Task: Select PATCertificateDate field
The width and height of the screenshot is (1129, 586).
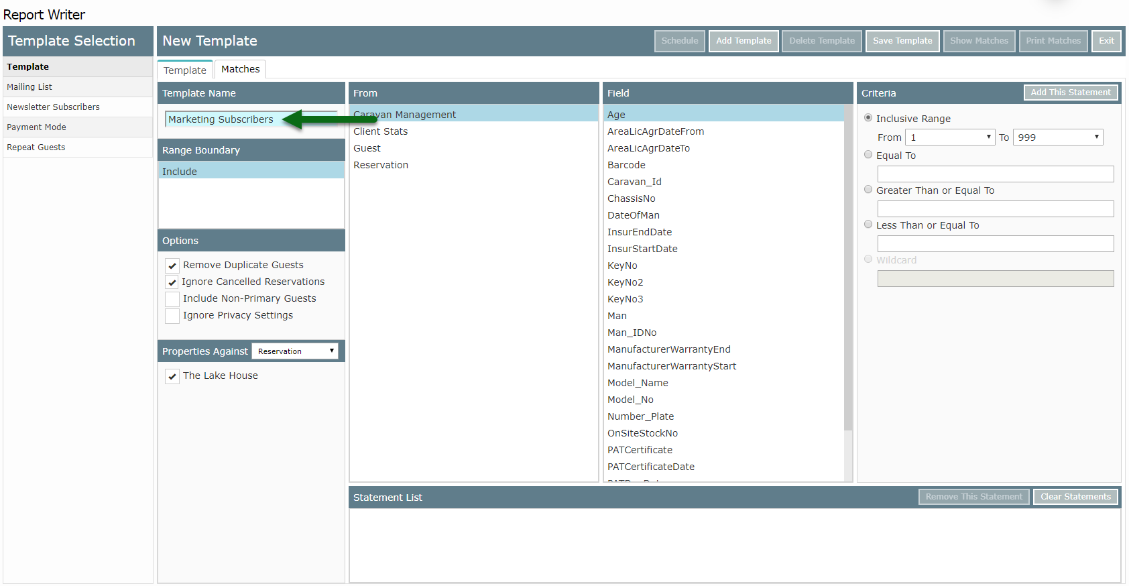Action: (723, 467)
